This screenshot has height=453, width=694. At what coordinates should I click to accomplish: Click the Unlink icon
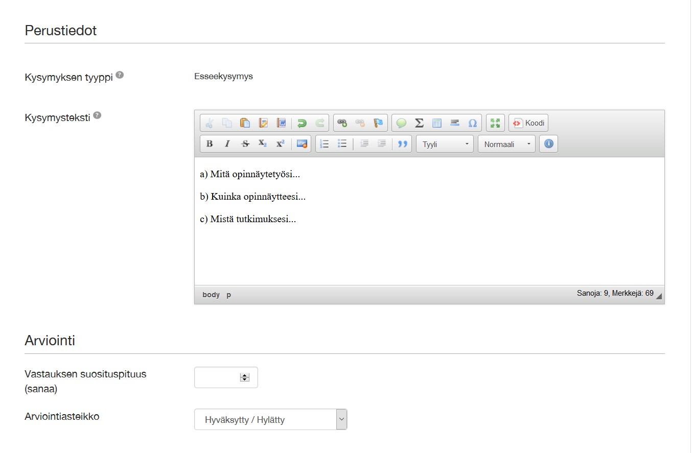(x=360, y=123)
